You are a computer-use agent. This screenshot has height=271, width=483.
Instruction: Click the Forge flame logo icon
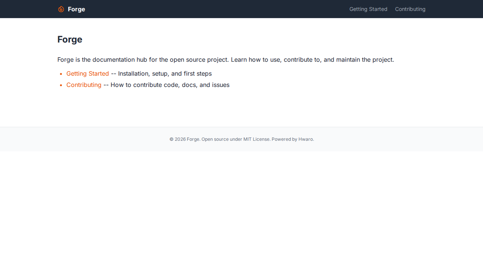click(x=61, y=9)
